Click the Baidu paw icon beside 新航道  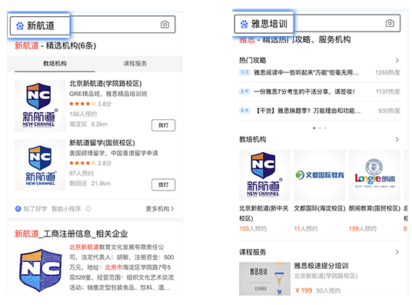pyautogui.click(x=20, y=26)
